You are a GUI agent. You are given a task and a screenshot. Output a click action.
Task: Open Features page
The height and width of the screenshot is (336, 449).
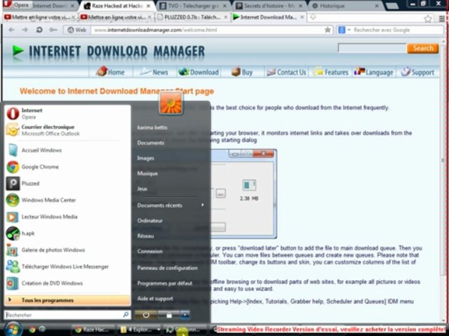tap(331, 72)
